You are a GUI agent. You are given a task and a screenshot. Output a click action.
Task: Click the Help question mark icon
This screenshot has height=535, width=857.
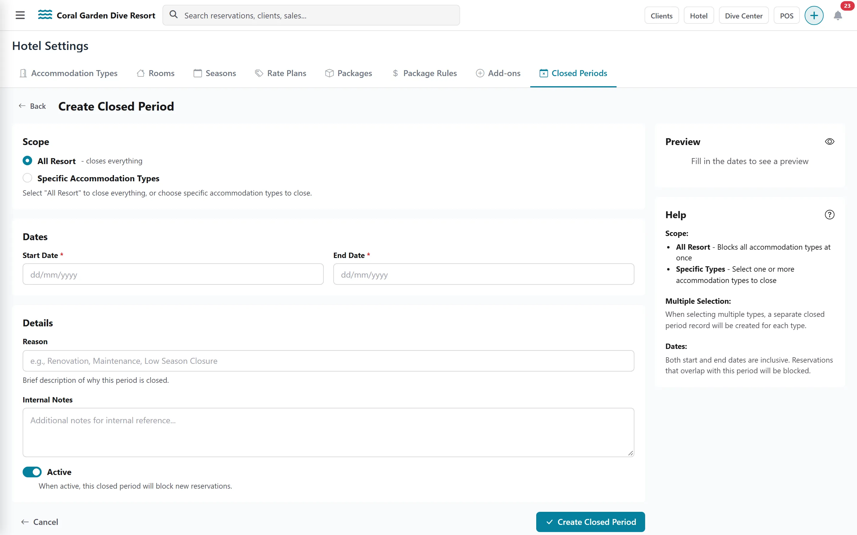(829, 214)
